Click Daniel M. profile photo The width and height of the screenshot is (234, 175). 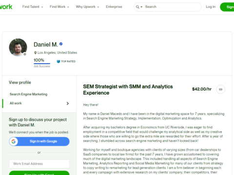[x=18, y=47]
